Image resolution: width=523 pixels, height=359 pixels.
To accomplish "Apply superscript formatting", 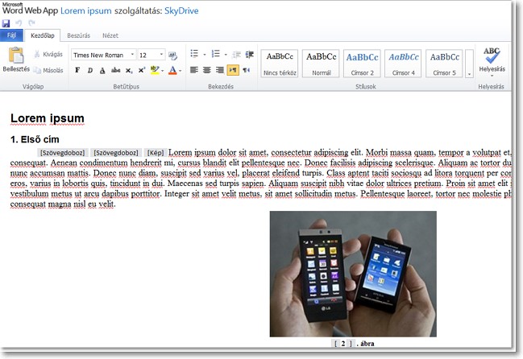I will pyautogui.click(x=141, y=70).
